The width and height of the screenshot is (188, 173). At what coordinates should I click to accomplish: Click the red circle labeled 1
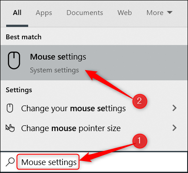point(140,141)
